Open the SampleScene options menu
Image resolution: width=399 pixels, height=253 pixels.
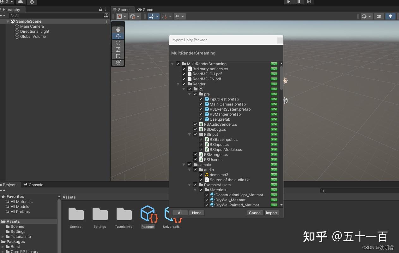[x=106, y=21]
